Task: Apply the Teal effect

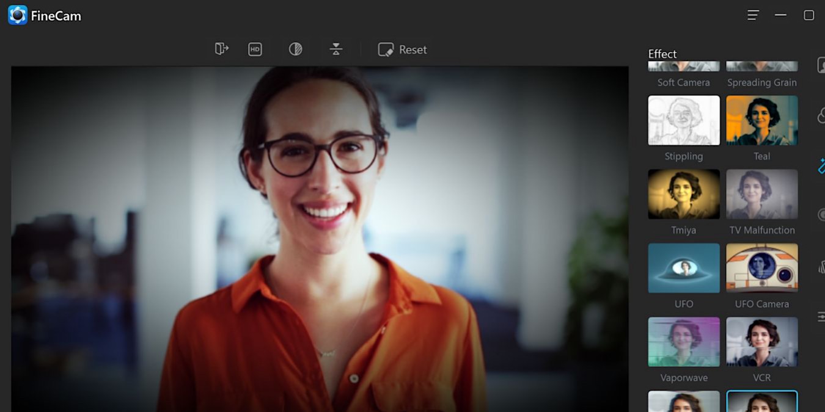Action: click(761, 120)
